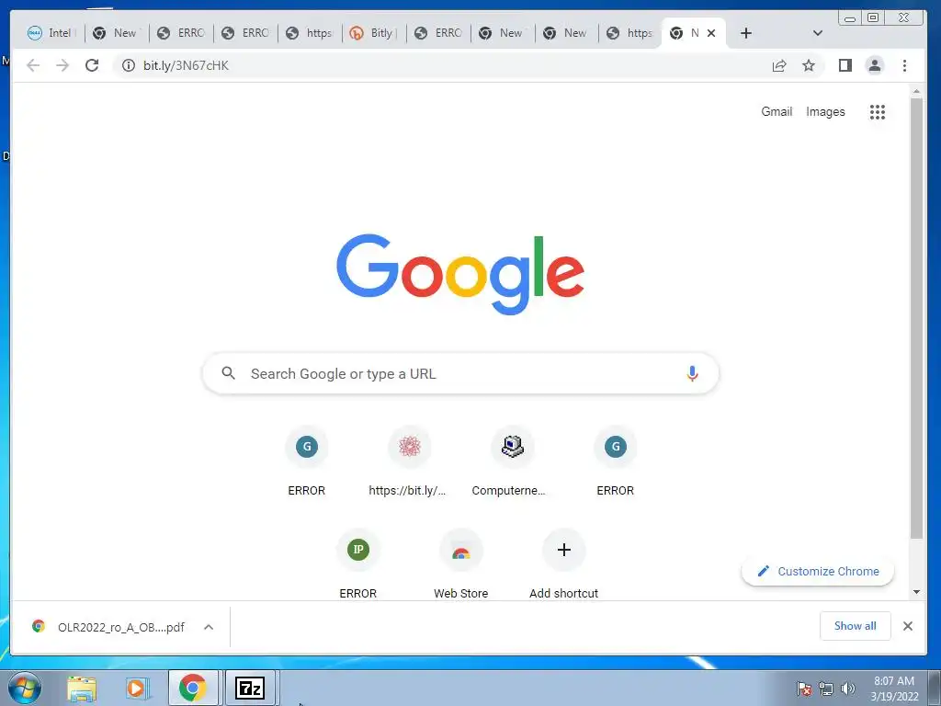Open Windows Start menu
The image size is (941, 706).
[25, 688]
